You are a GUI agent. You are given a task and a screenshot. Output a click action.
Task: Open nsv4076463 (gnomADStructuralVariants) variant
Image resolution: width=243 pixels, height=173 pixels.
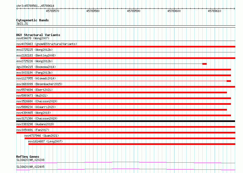pyautogui.click(x=47, y=44)
